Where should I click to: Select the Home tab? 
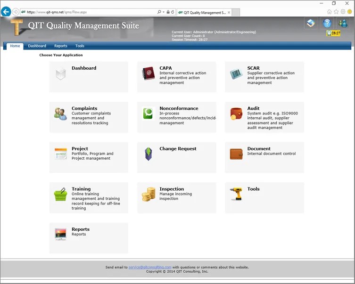click(15, 46)
